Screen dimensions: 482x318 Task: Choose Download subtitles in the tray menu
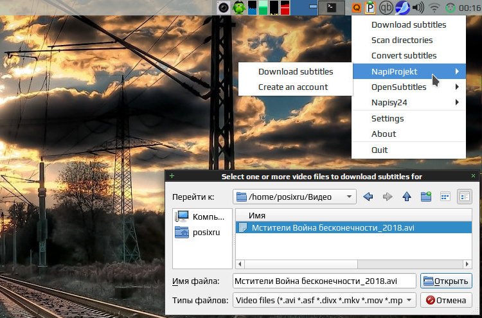point(409,25)
